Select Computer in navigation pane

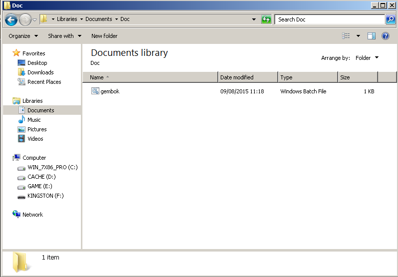(x=34, y=158)
